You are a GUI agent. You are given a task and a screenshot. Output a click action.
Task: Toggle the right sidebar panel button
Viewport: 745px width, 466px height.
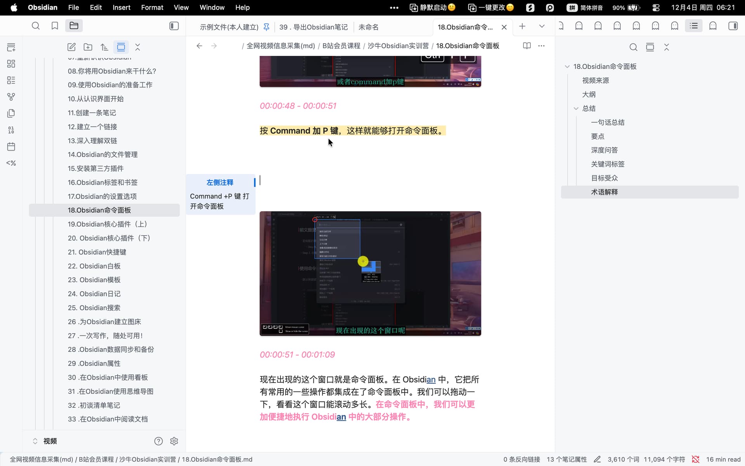[x=733, y=26]
